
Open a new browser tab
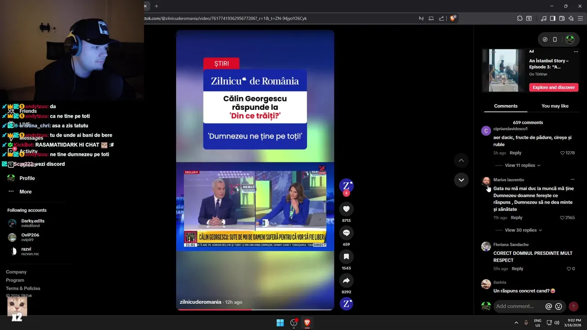[156, 6]
